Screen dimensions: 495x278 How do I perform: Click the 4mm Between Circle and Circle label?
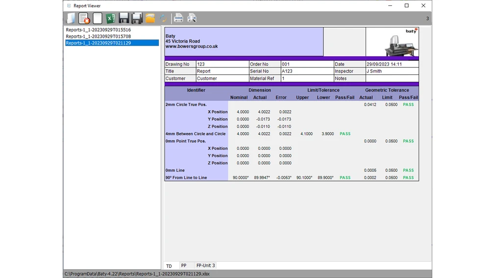tap(196, 134)
